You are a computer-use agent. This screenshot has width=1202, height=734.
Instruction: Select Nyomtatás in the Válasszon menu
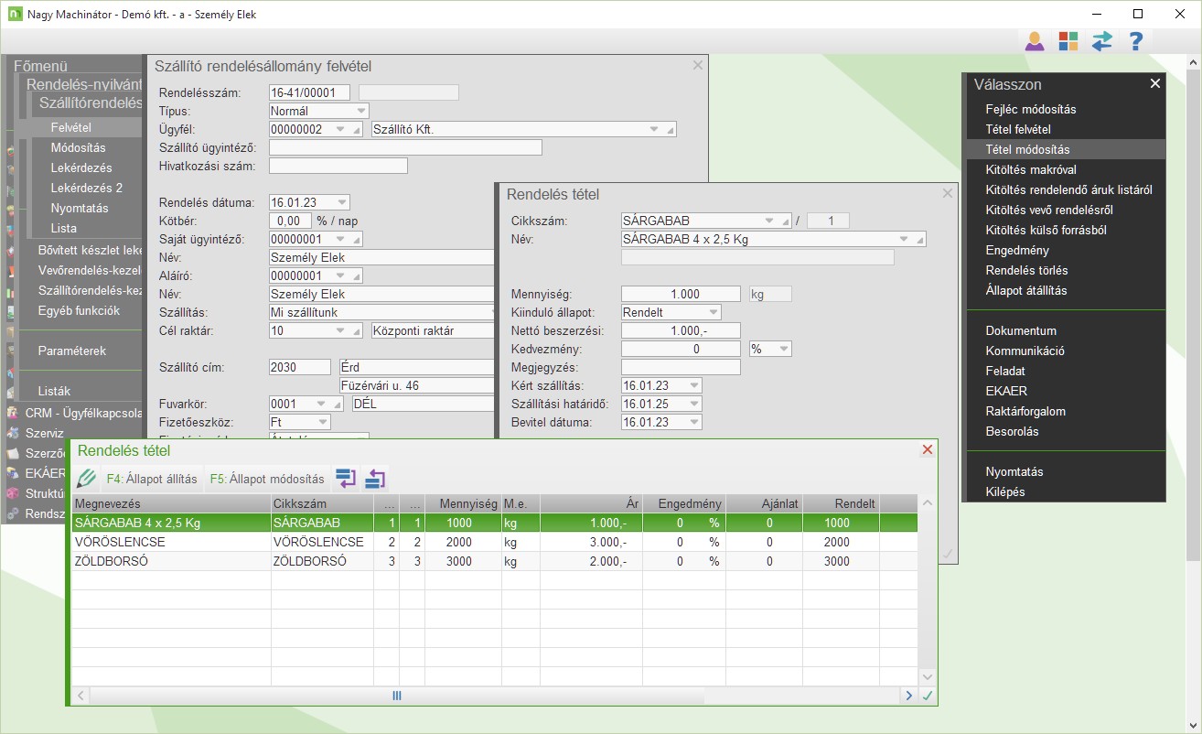tap(1014, 471)
